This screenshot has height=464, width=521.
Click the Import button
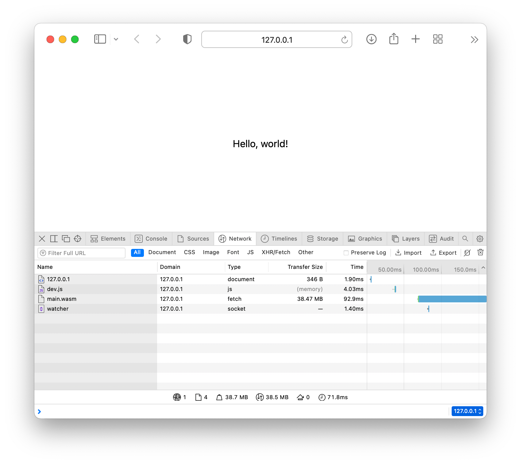click(x=408, y=253)
